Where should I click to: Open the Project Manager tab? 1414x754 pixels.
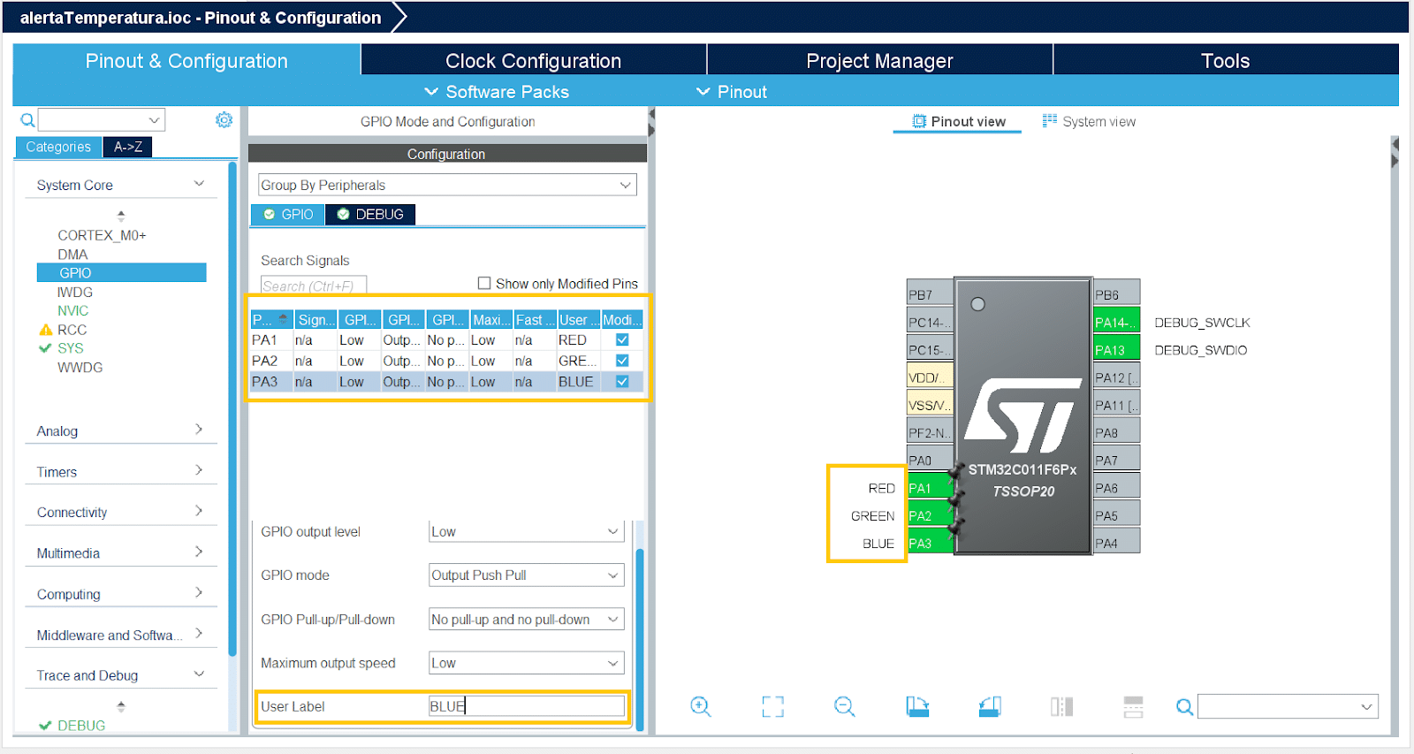[x=879, y=61]
